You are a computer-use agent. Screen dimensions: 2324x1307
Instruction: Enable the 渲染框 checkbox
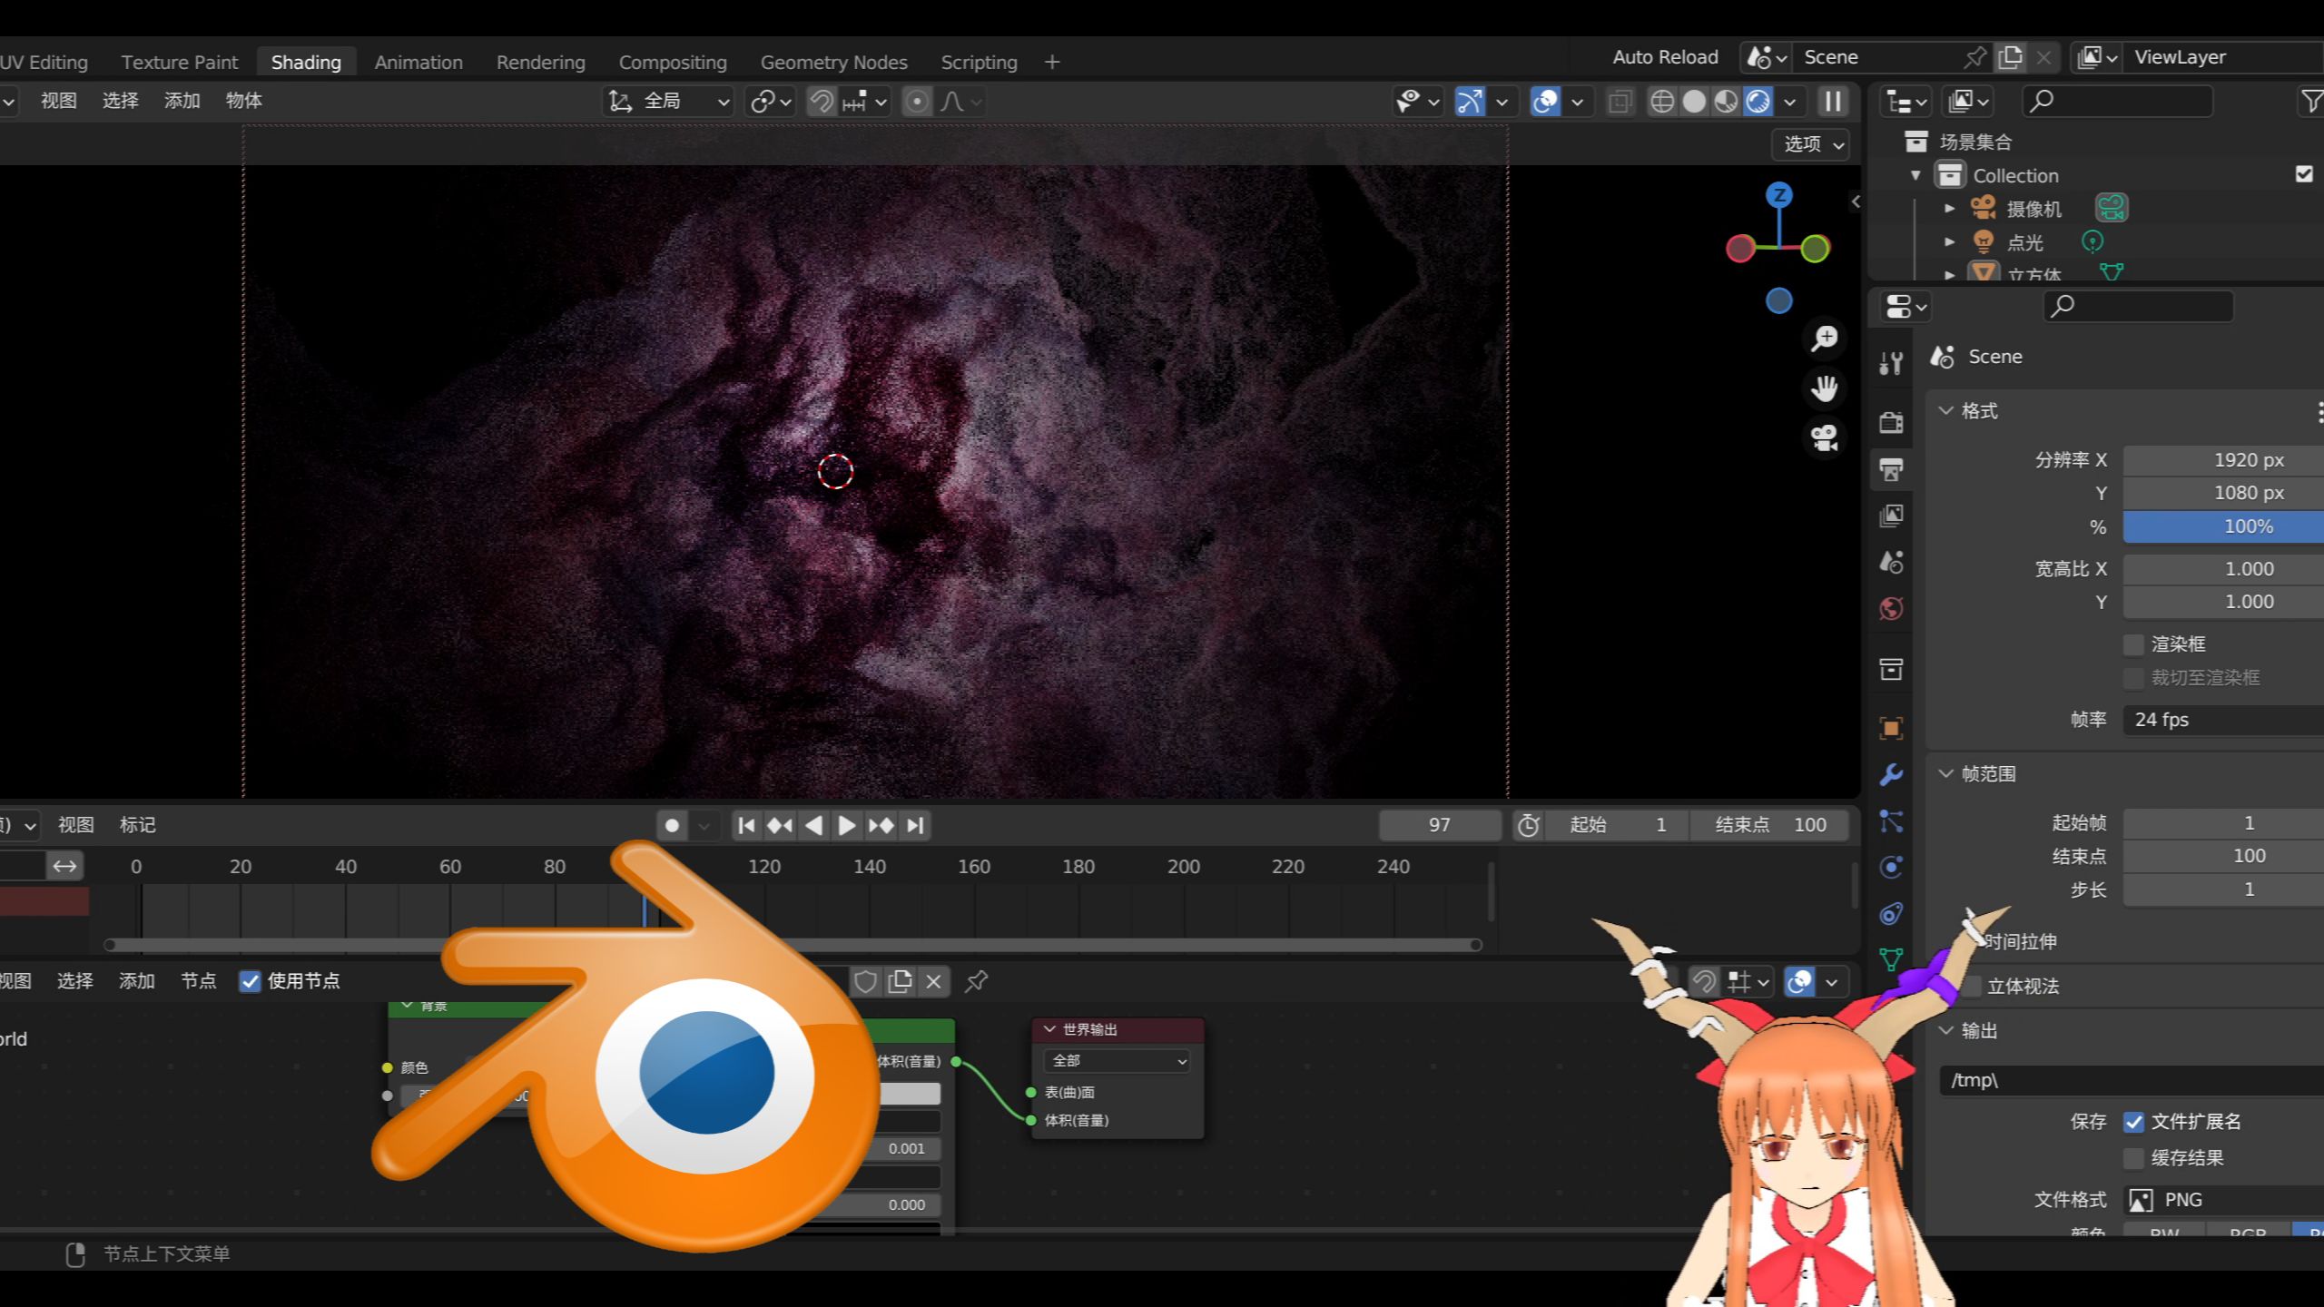click(2133, 644)
